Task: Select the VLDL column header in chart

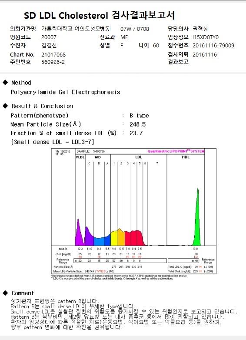Action: (x=80, y=157)
